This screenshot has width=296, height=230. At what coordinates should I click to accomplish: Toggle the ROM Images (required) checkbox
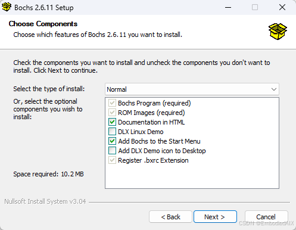click(112, 113)
